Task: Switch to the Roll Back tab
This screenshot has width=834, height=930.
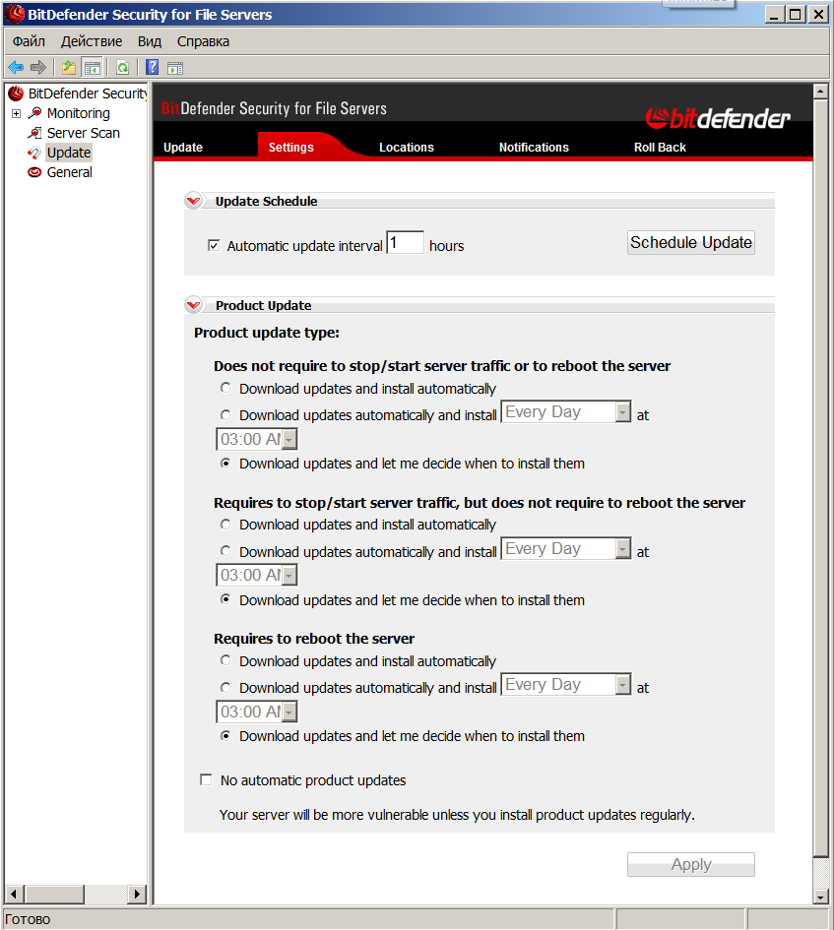Action: [x=660, y=147]
